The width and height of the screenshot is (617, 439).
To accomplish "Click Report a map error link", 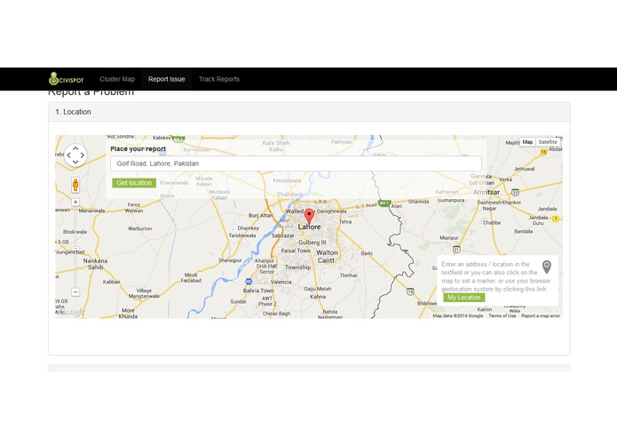I will [541, 315].
